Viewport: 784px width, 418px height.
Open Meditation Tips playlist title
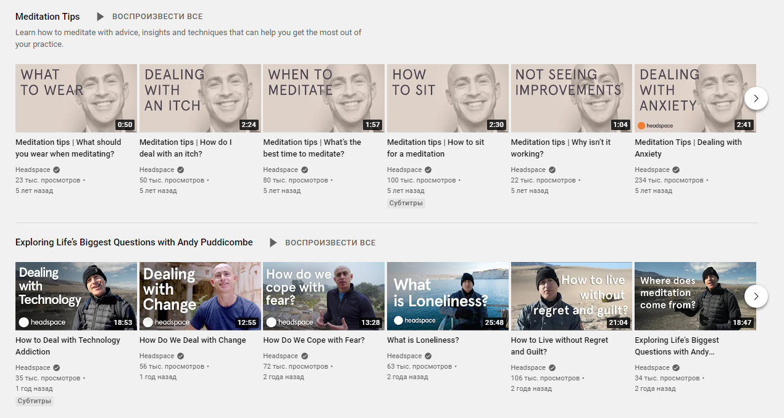point(48,17)
